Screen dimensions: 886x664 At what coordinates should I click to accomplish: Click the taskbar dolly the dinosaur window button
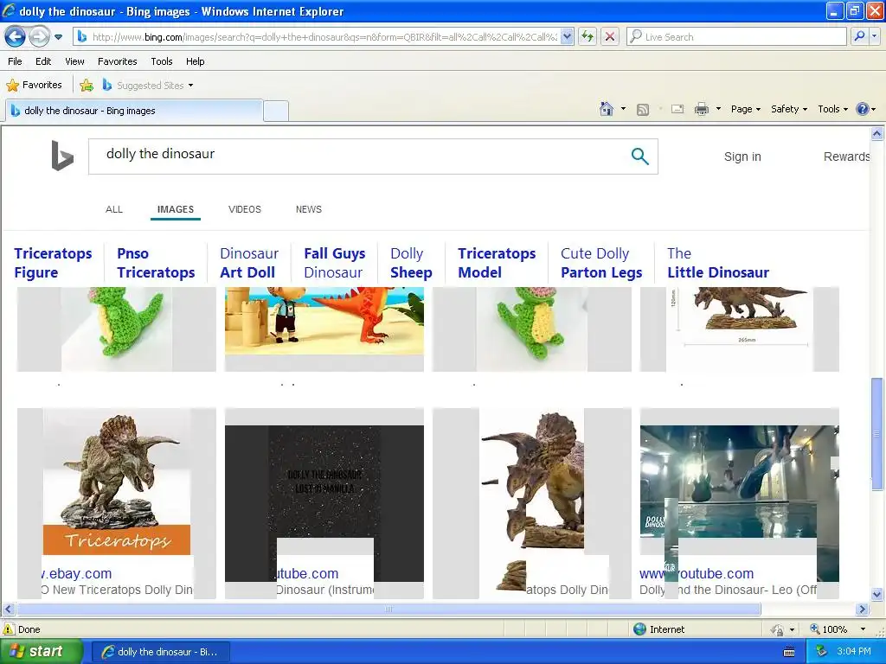click(160, 652)
